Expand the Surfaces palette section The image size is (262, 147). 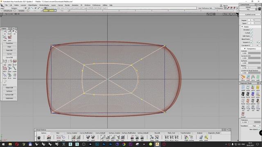[9, 91]
